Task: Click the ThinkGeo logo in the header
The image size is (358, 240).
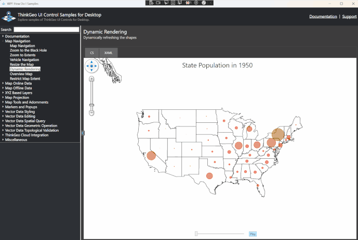Action: [x=9, y=17]
